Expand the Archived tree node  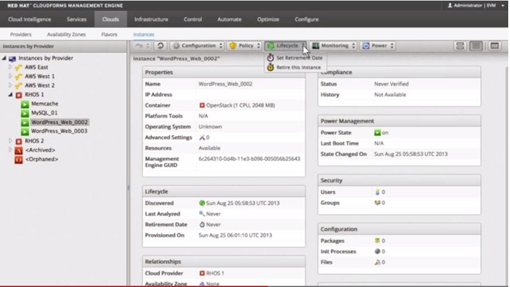tap(10, 150)
